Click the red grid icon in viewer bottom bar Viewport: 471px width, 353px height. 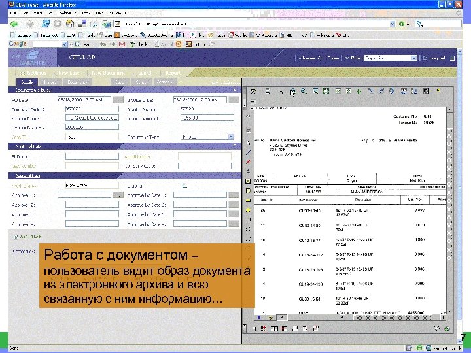click(264, 329)
